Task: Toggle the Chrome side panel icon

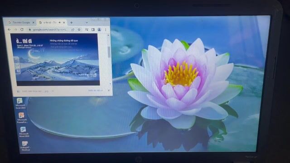Action: (x=93, y=29)
